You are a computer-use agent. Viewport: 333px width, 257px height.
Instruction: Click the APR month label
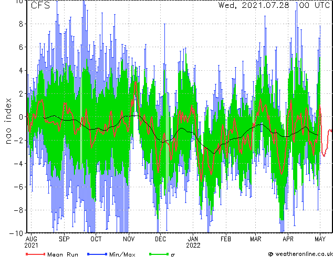[x=288, y=239]
